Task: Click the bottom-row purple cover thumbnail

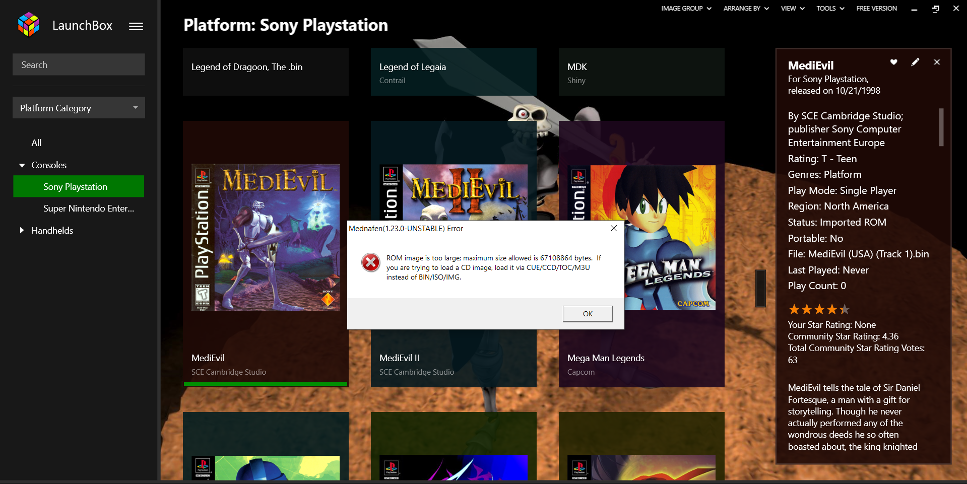Action: pos(454,468)
